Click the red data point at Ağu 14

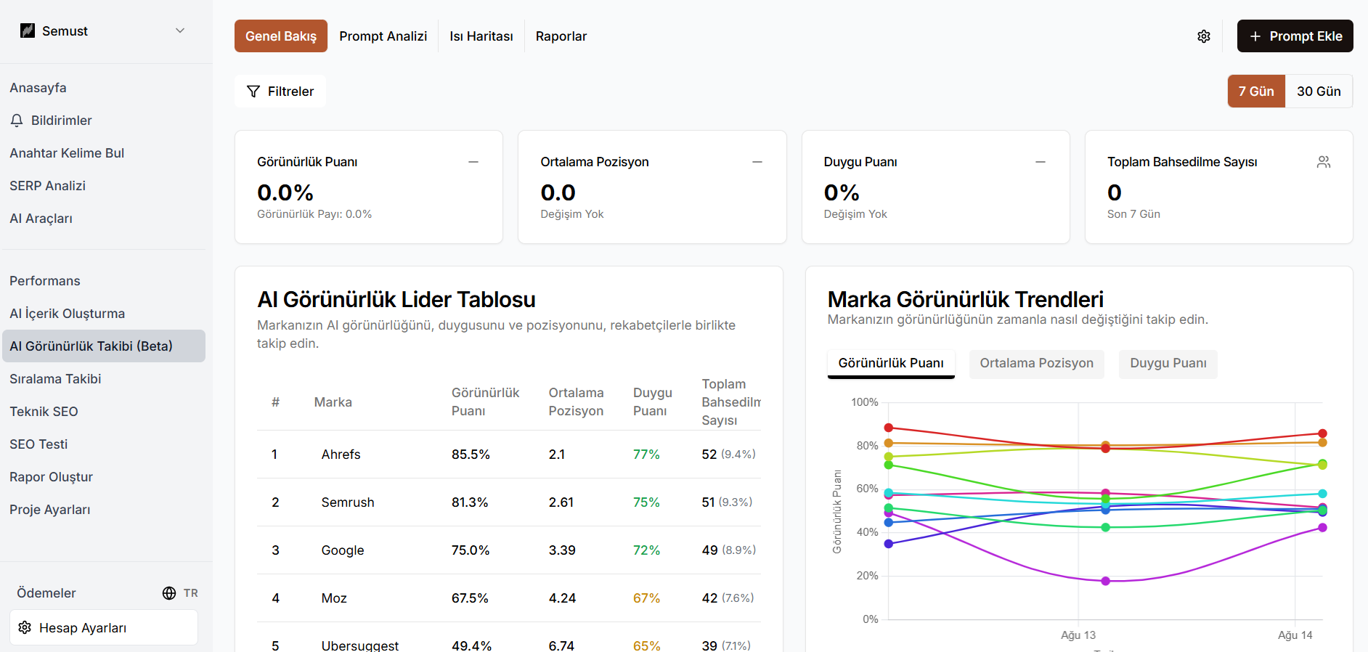coord(1322,433)
